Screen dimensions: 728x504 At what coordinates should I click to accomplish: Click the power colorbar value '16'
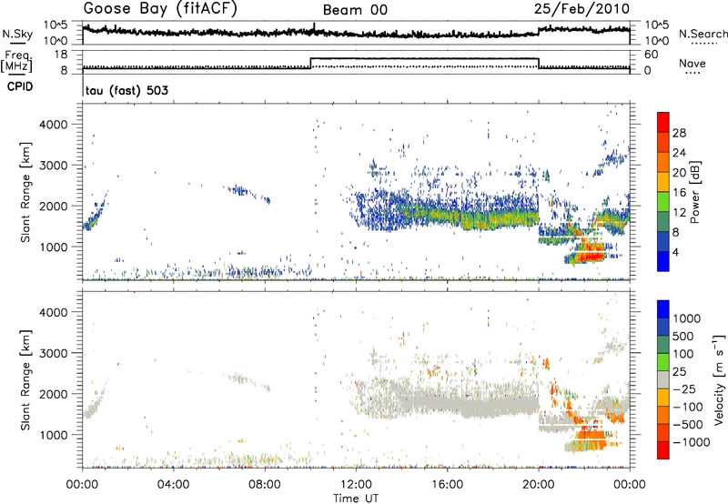(x=679, y=193)
